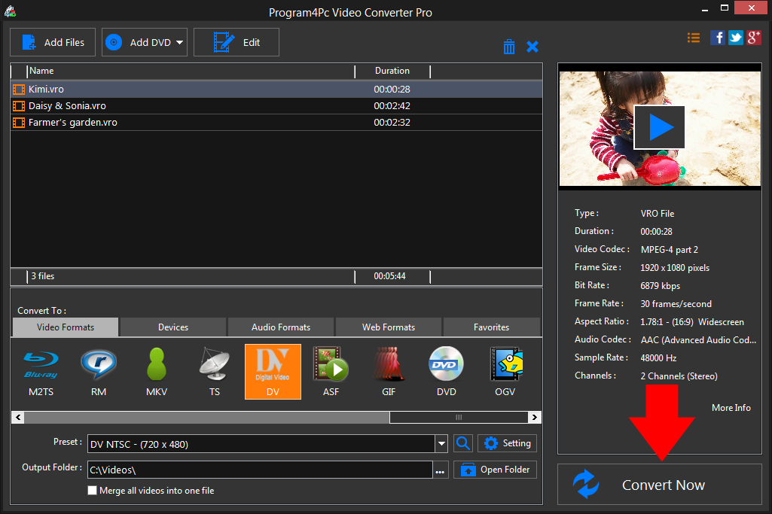Open the Audio Formats tab

tap(281, 327)
